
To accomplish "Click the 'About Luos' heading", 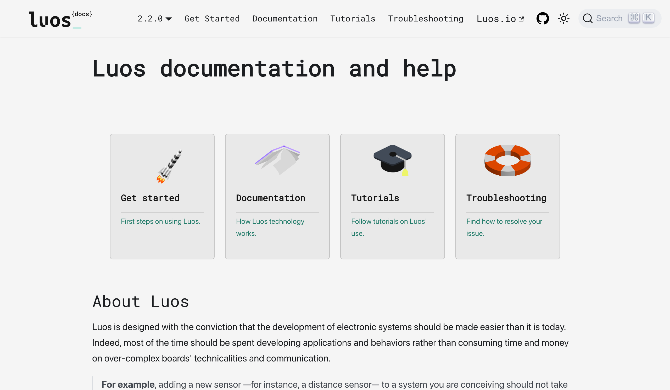I will pos(141,302).
